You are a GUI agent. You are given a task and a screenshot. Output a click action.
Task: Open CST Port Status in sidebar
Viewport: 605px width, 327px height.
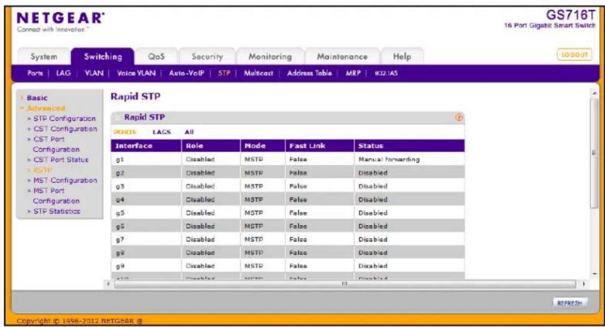click(x=61, y=160)
